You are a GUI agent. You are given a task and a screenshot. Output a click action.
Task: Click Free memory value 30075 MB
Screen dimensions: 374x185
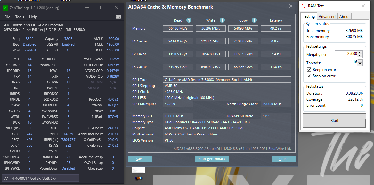[354, 37]
